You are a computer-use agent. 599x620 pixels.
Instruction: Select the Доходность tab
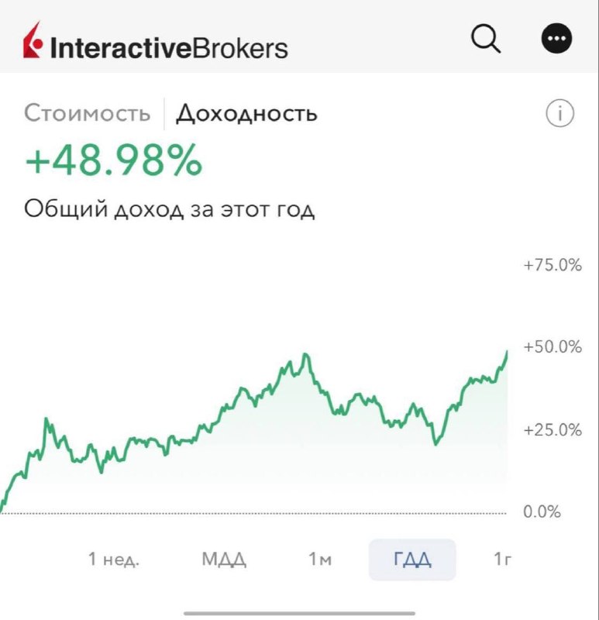point(246,114)
